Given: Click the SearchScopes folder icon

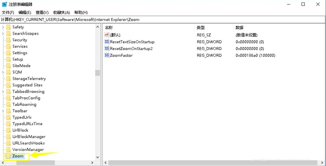Looking at the screenshot, I should pyautogui.click(x=8, y=33).
